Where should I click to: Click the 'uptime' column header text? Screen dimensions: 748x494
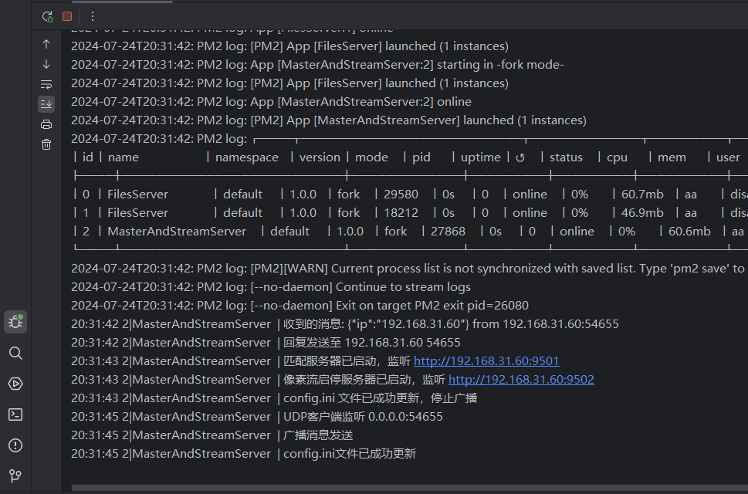(x=480, y=157)
